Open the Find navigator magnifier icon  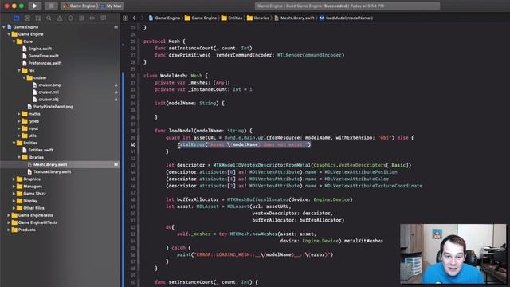[x=49, y=18]
